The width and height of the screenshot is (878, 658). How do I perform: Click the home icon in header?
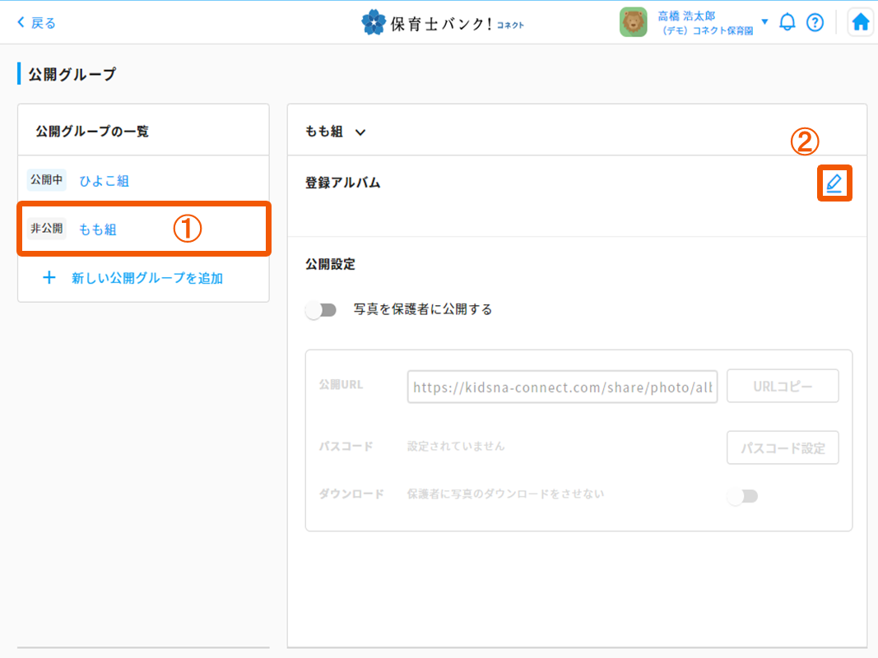pos(861,23)
